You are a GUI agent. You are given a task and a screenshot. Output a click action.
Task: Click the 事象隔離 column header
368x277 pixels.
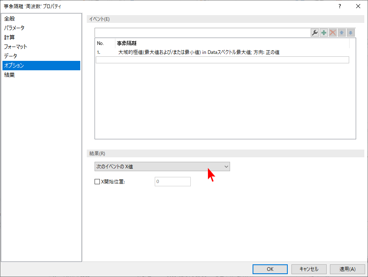(x=232, y=43)
